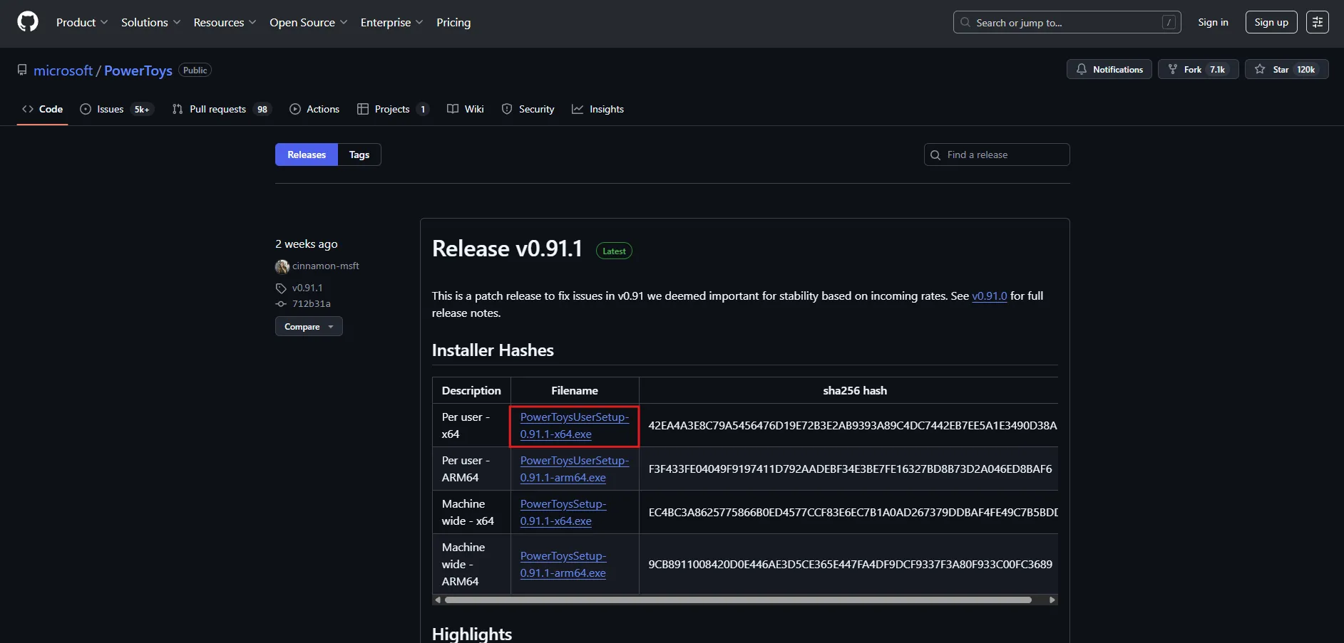
Task: Open the Pull requests tab
Action: [x=222, y=109]
